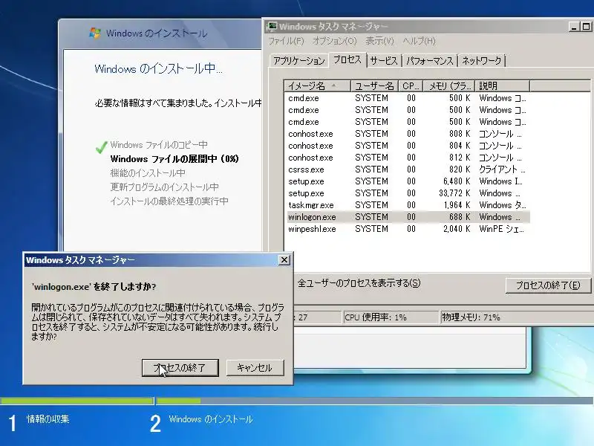Sort by ユーザー名 column header
This screenshot has width=594, height=446.
tap(374, 86)
